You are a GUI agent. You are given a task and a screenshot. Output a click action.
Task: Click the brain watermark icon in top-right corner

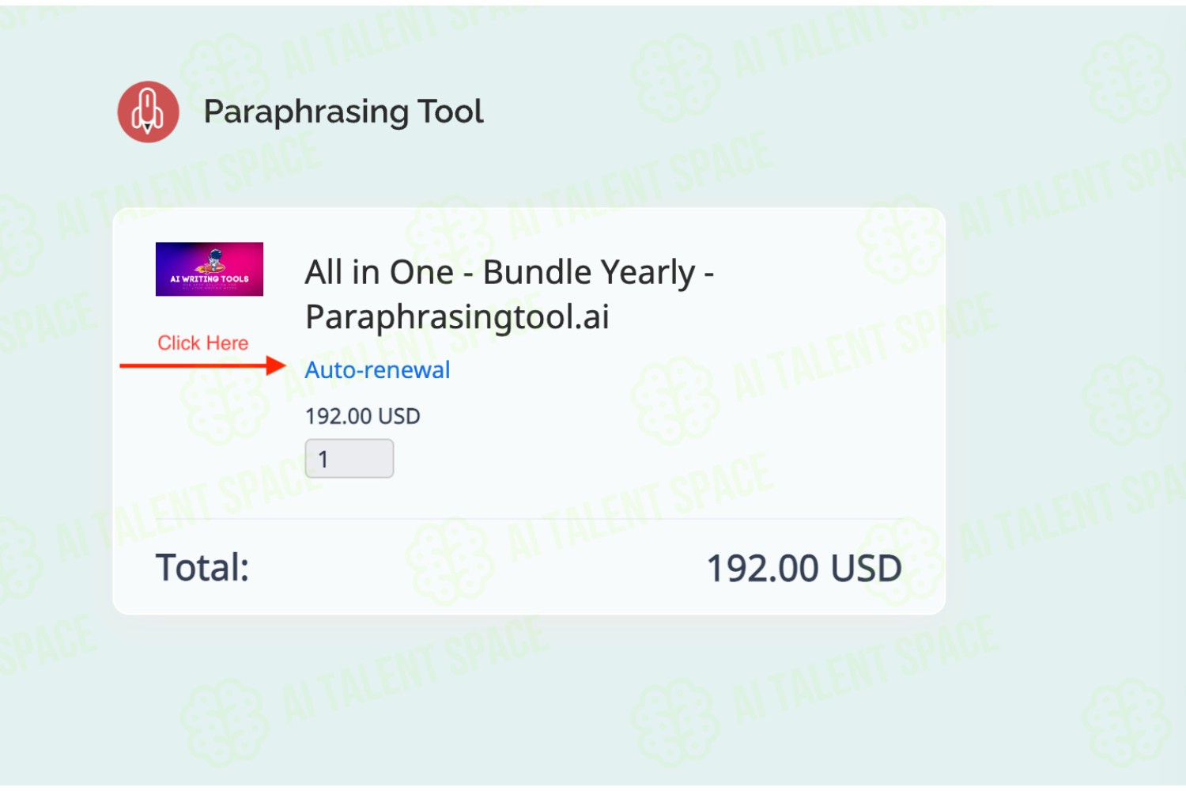pos(1126,79)
